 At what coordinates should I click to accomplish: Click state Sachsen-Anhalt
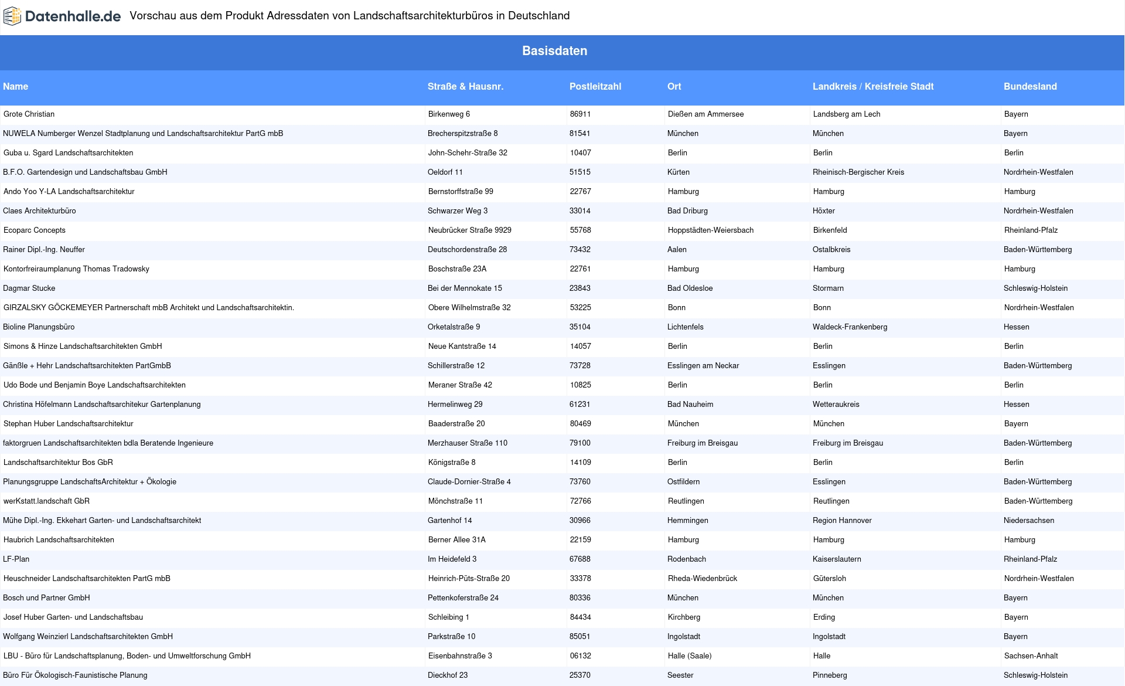click(x=1031, y=656)
